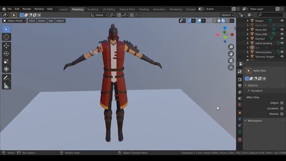The image size is (286, 161).
Task: Pick the Measure tool
Action: click(6, 85)
